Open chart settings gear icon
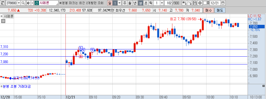Screen dimensions: 266x99 click(200, 3)
